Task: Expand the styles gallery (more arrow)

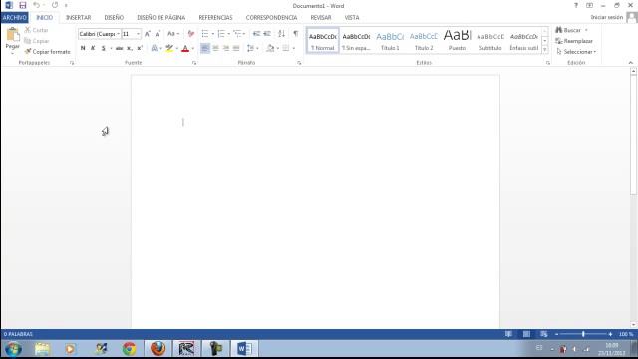Action: pos(545,50)
